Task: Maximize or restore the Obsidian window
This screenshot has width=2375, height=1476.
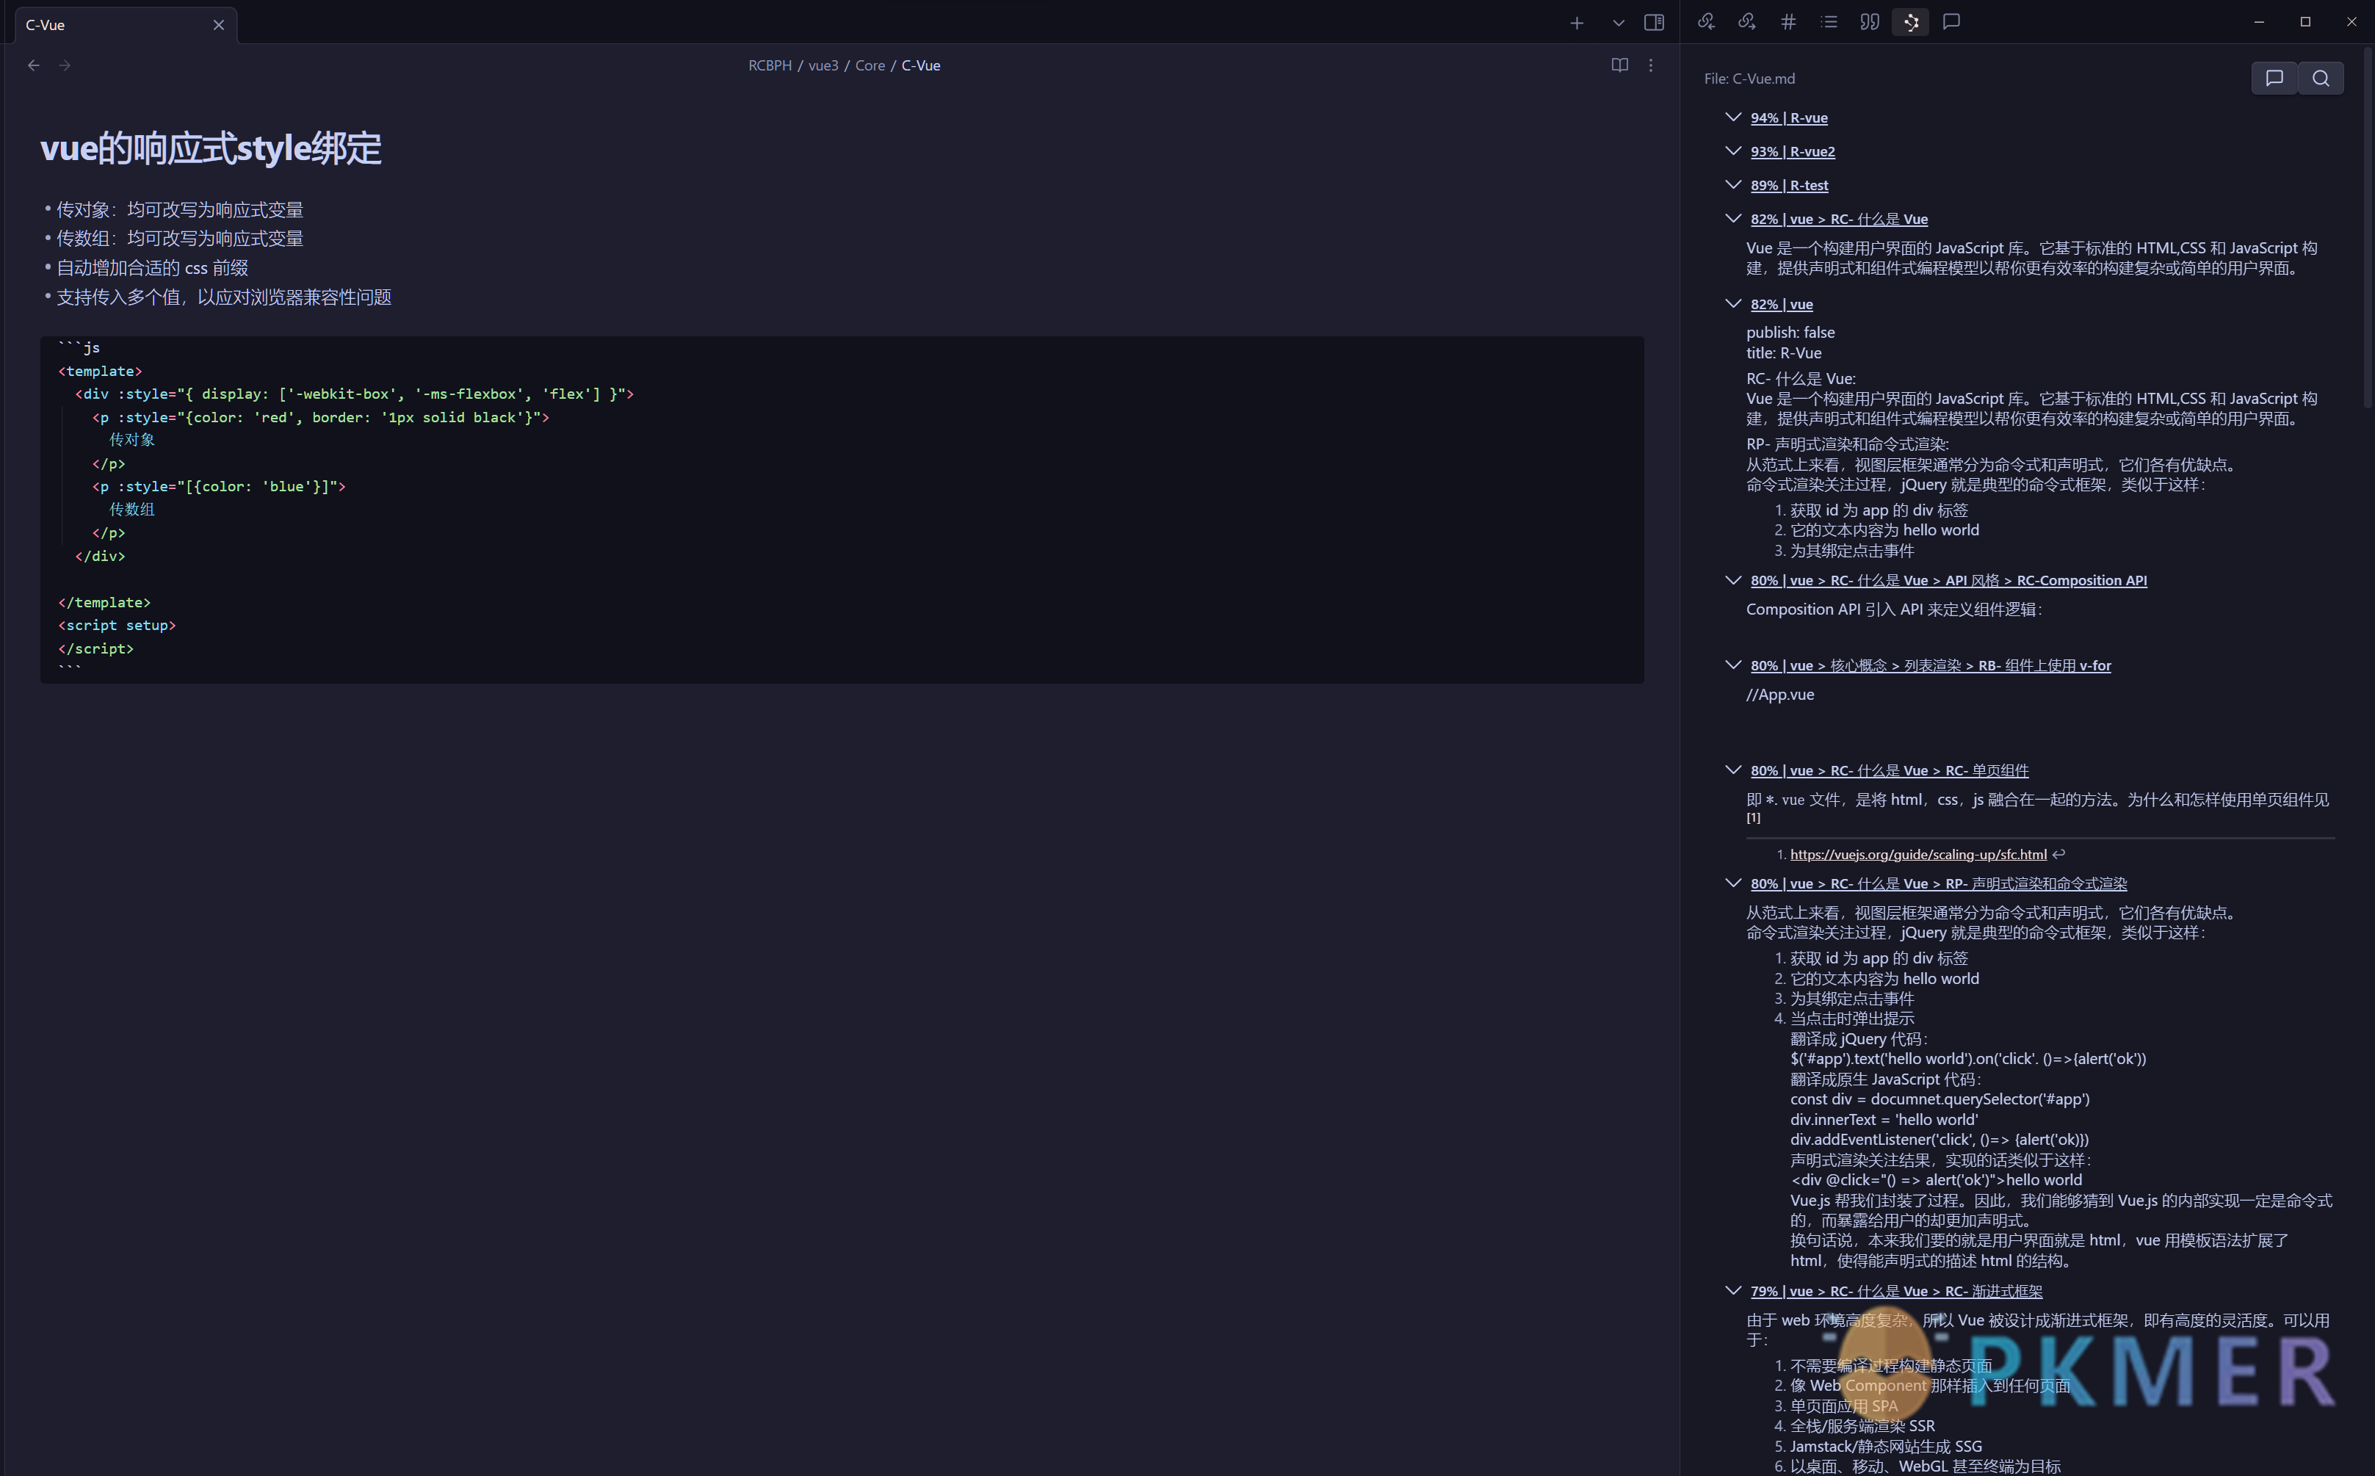Action: click(x=2304, y=21)
